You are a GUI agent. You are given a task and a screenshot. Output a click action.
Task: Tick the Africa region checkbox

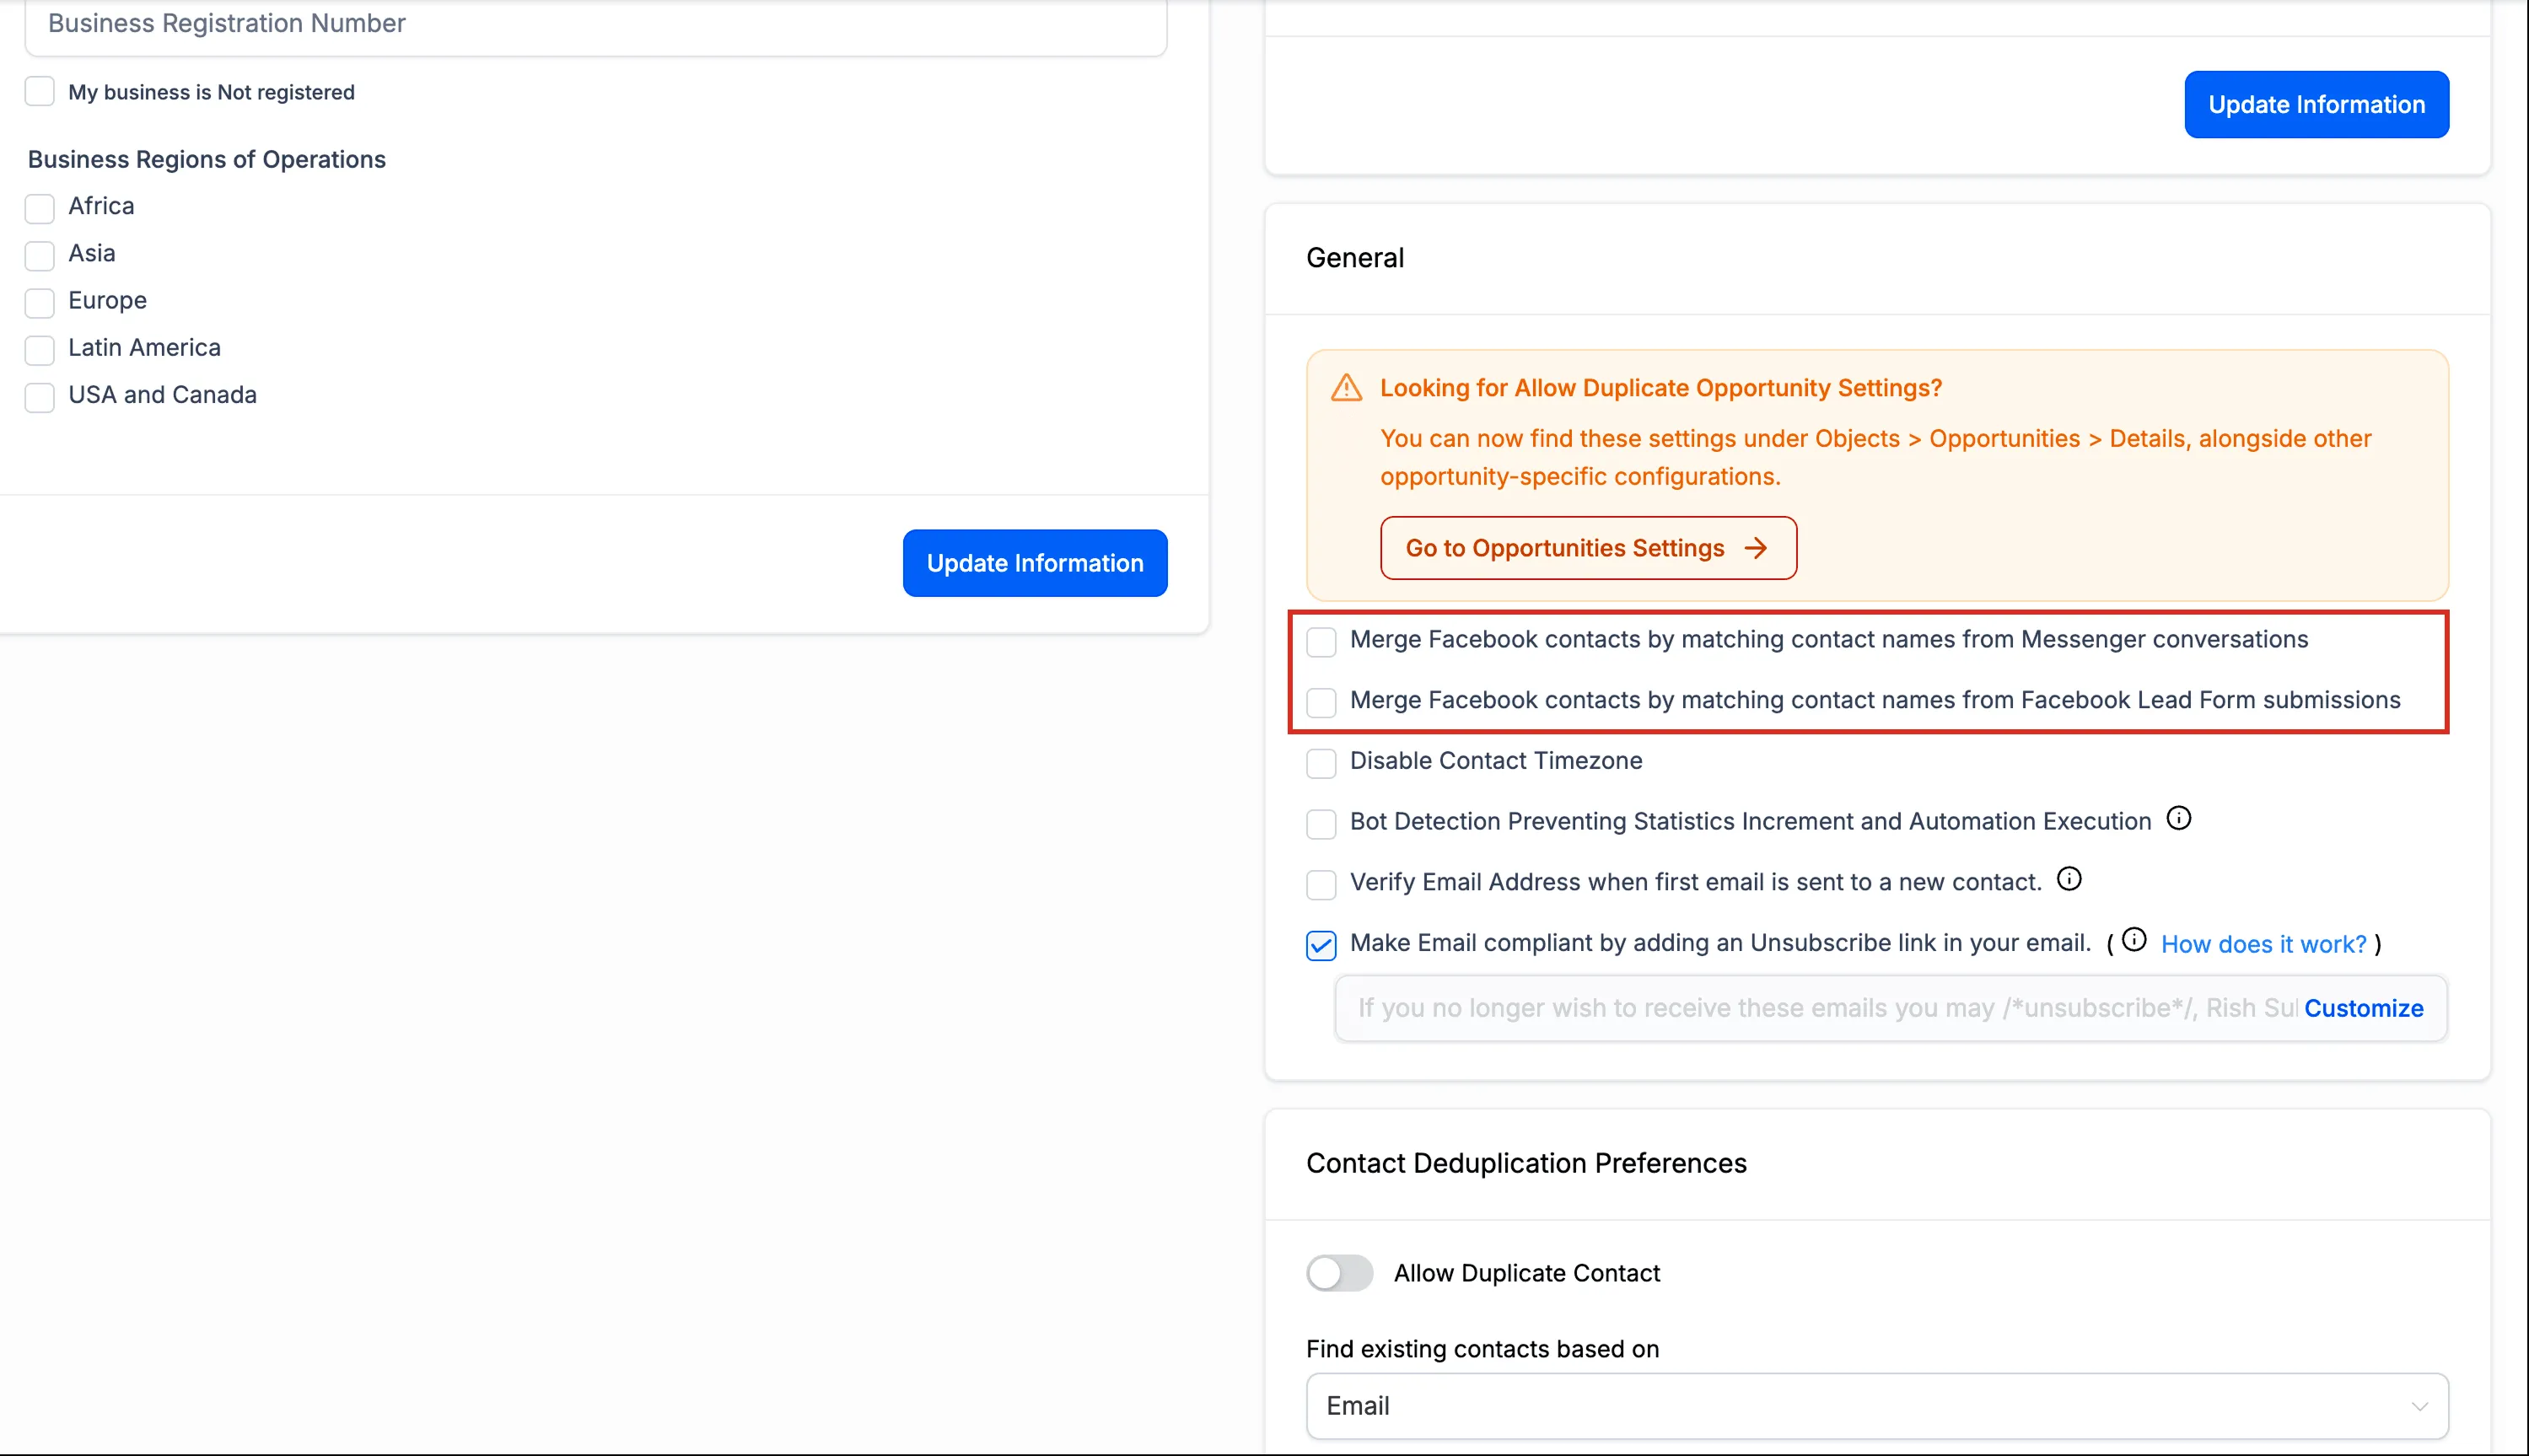click(40, 208)
